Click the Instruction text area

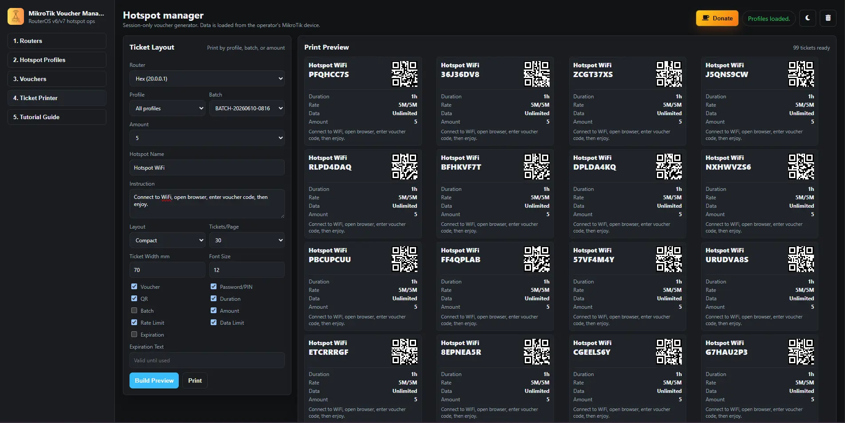(207, 204)
